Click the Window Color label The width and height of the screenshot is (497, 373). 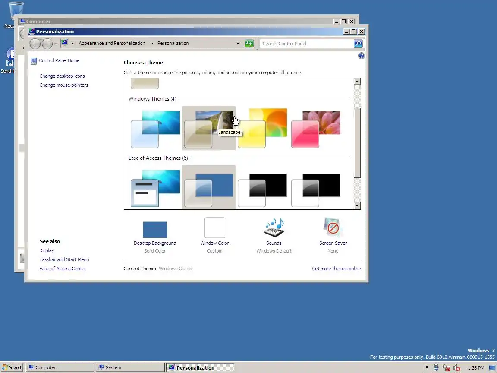pos(214,243)
